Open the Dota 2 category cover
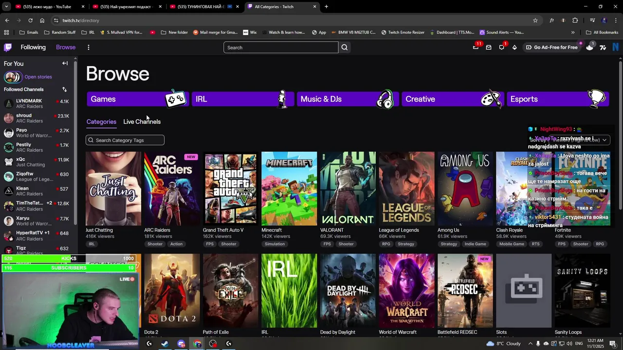The image size is (623, 350). tap(172, 291)
